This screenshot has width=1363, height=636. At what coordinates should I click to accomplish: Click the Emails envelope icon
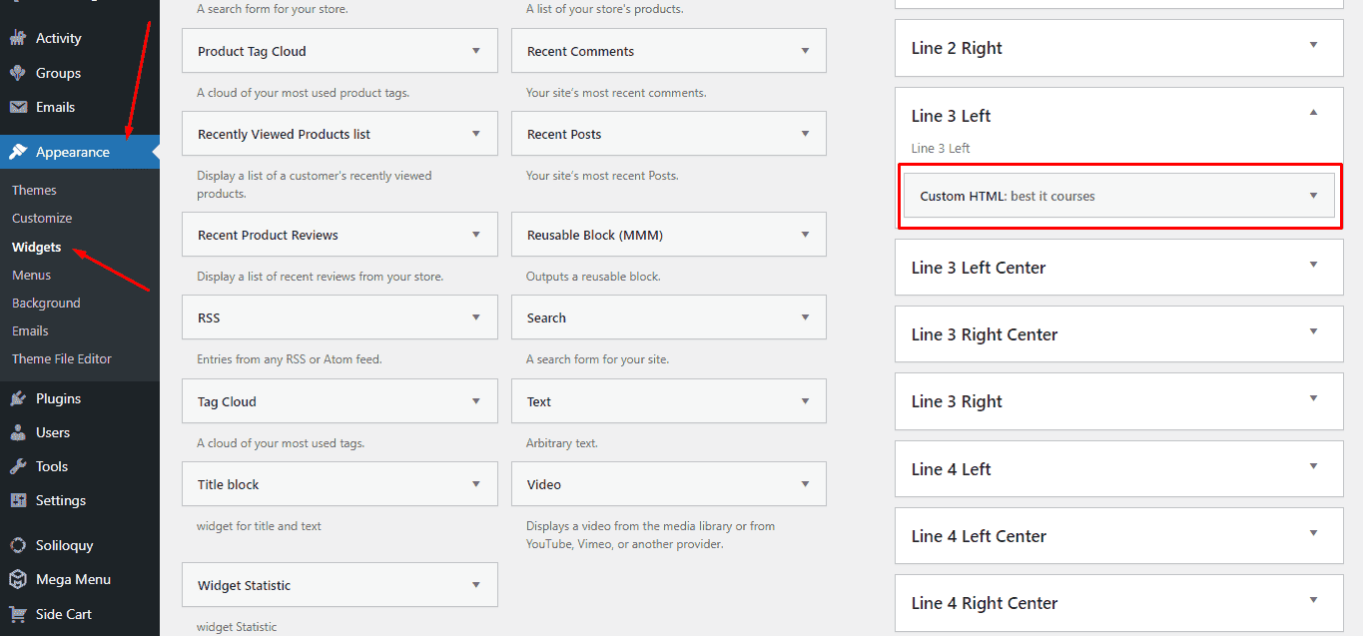18,107
